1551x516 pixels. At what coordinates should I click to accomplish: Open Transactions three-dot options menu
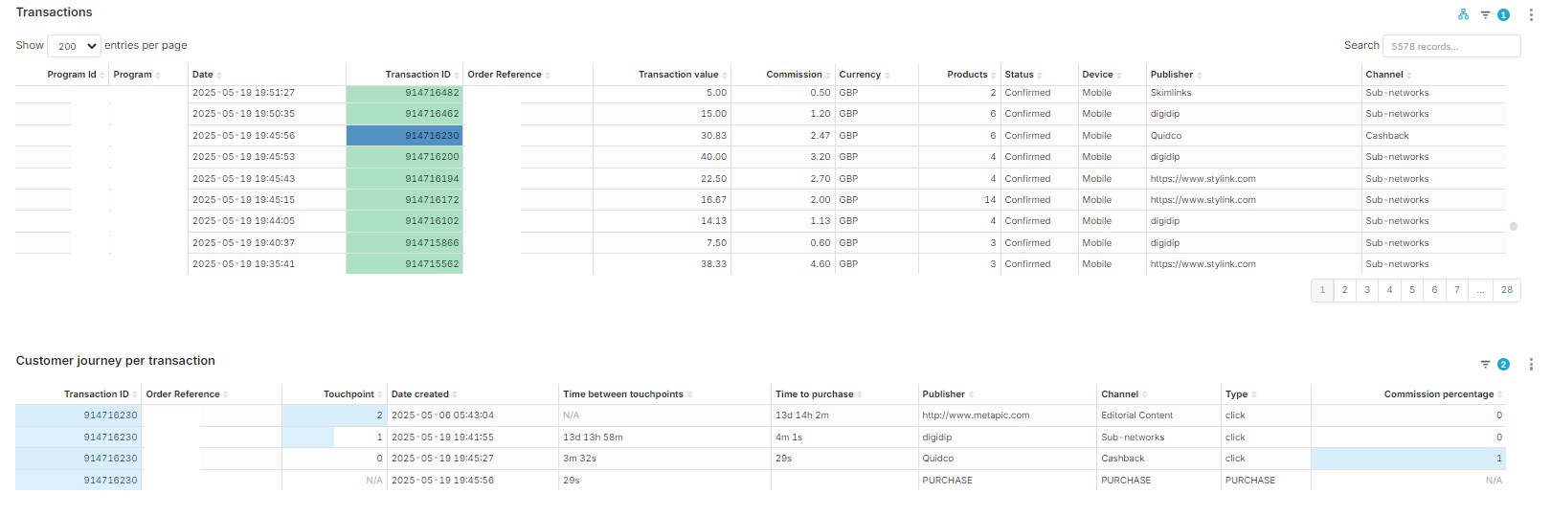click(x=1531, y=15)
